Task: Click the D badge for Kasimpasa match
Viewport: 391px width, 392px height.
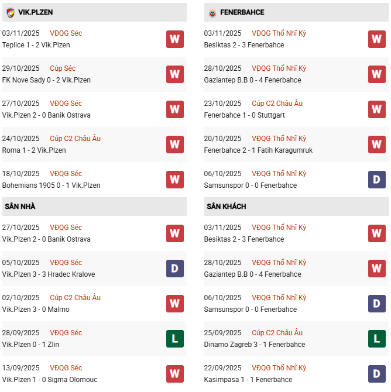Action: (x=376, y=374)
